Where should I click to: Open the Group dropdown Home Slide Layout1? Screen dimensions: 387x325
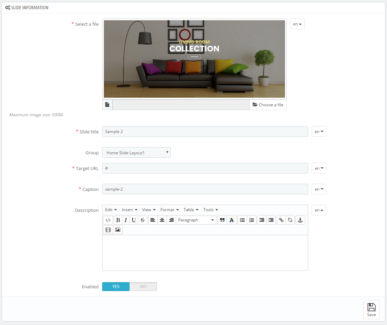136,153
